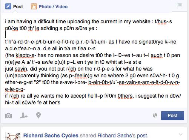Open the post options chevron for the shared post
The height and width of the screenshot is (140, 189).
pos(181,134)
